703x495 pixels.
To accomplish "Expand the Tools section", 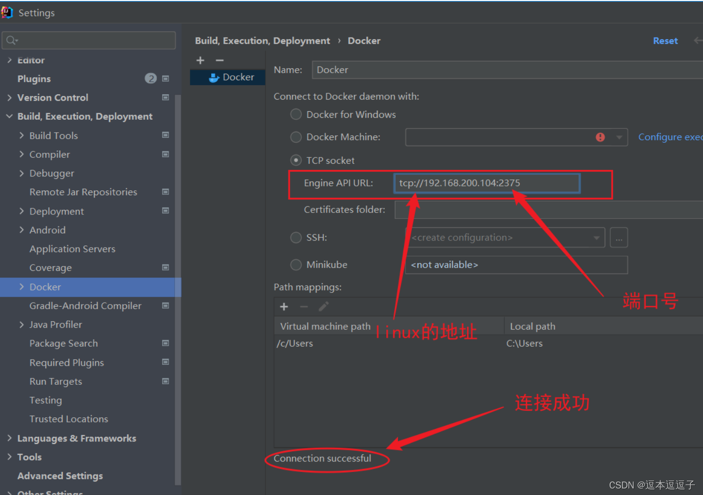I will (x=9, y=457).
